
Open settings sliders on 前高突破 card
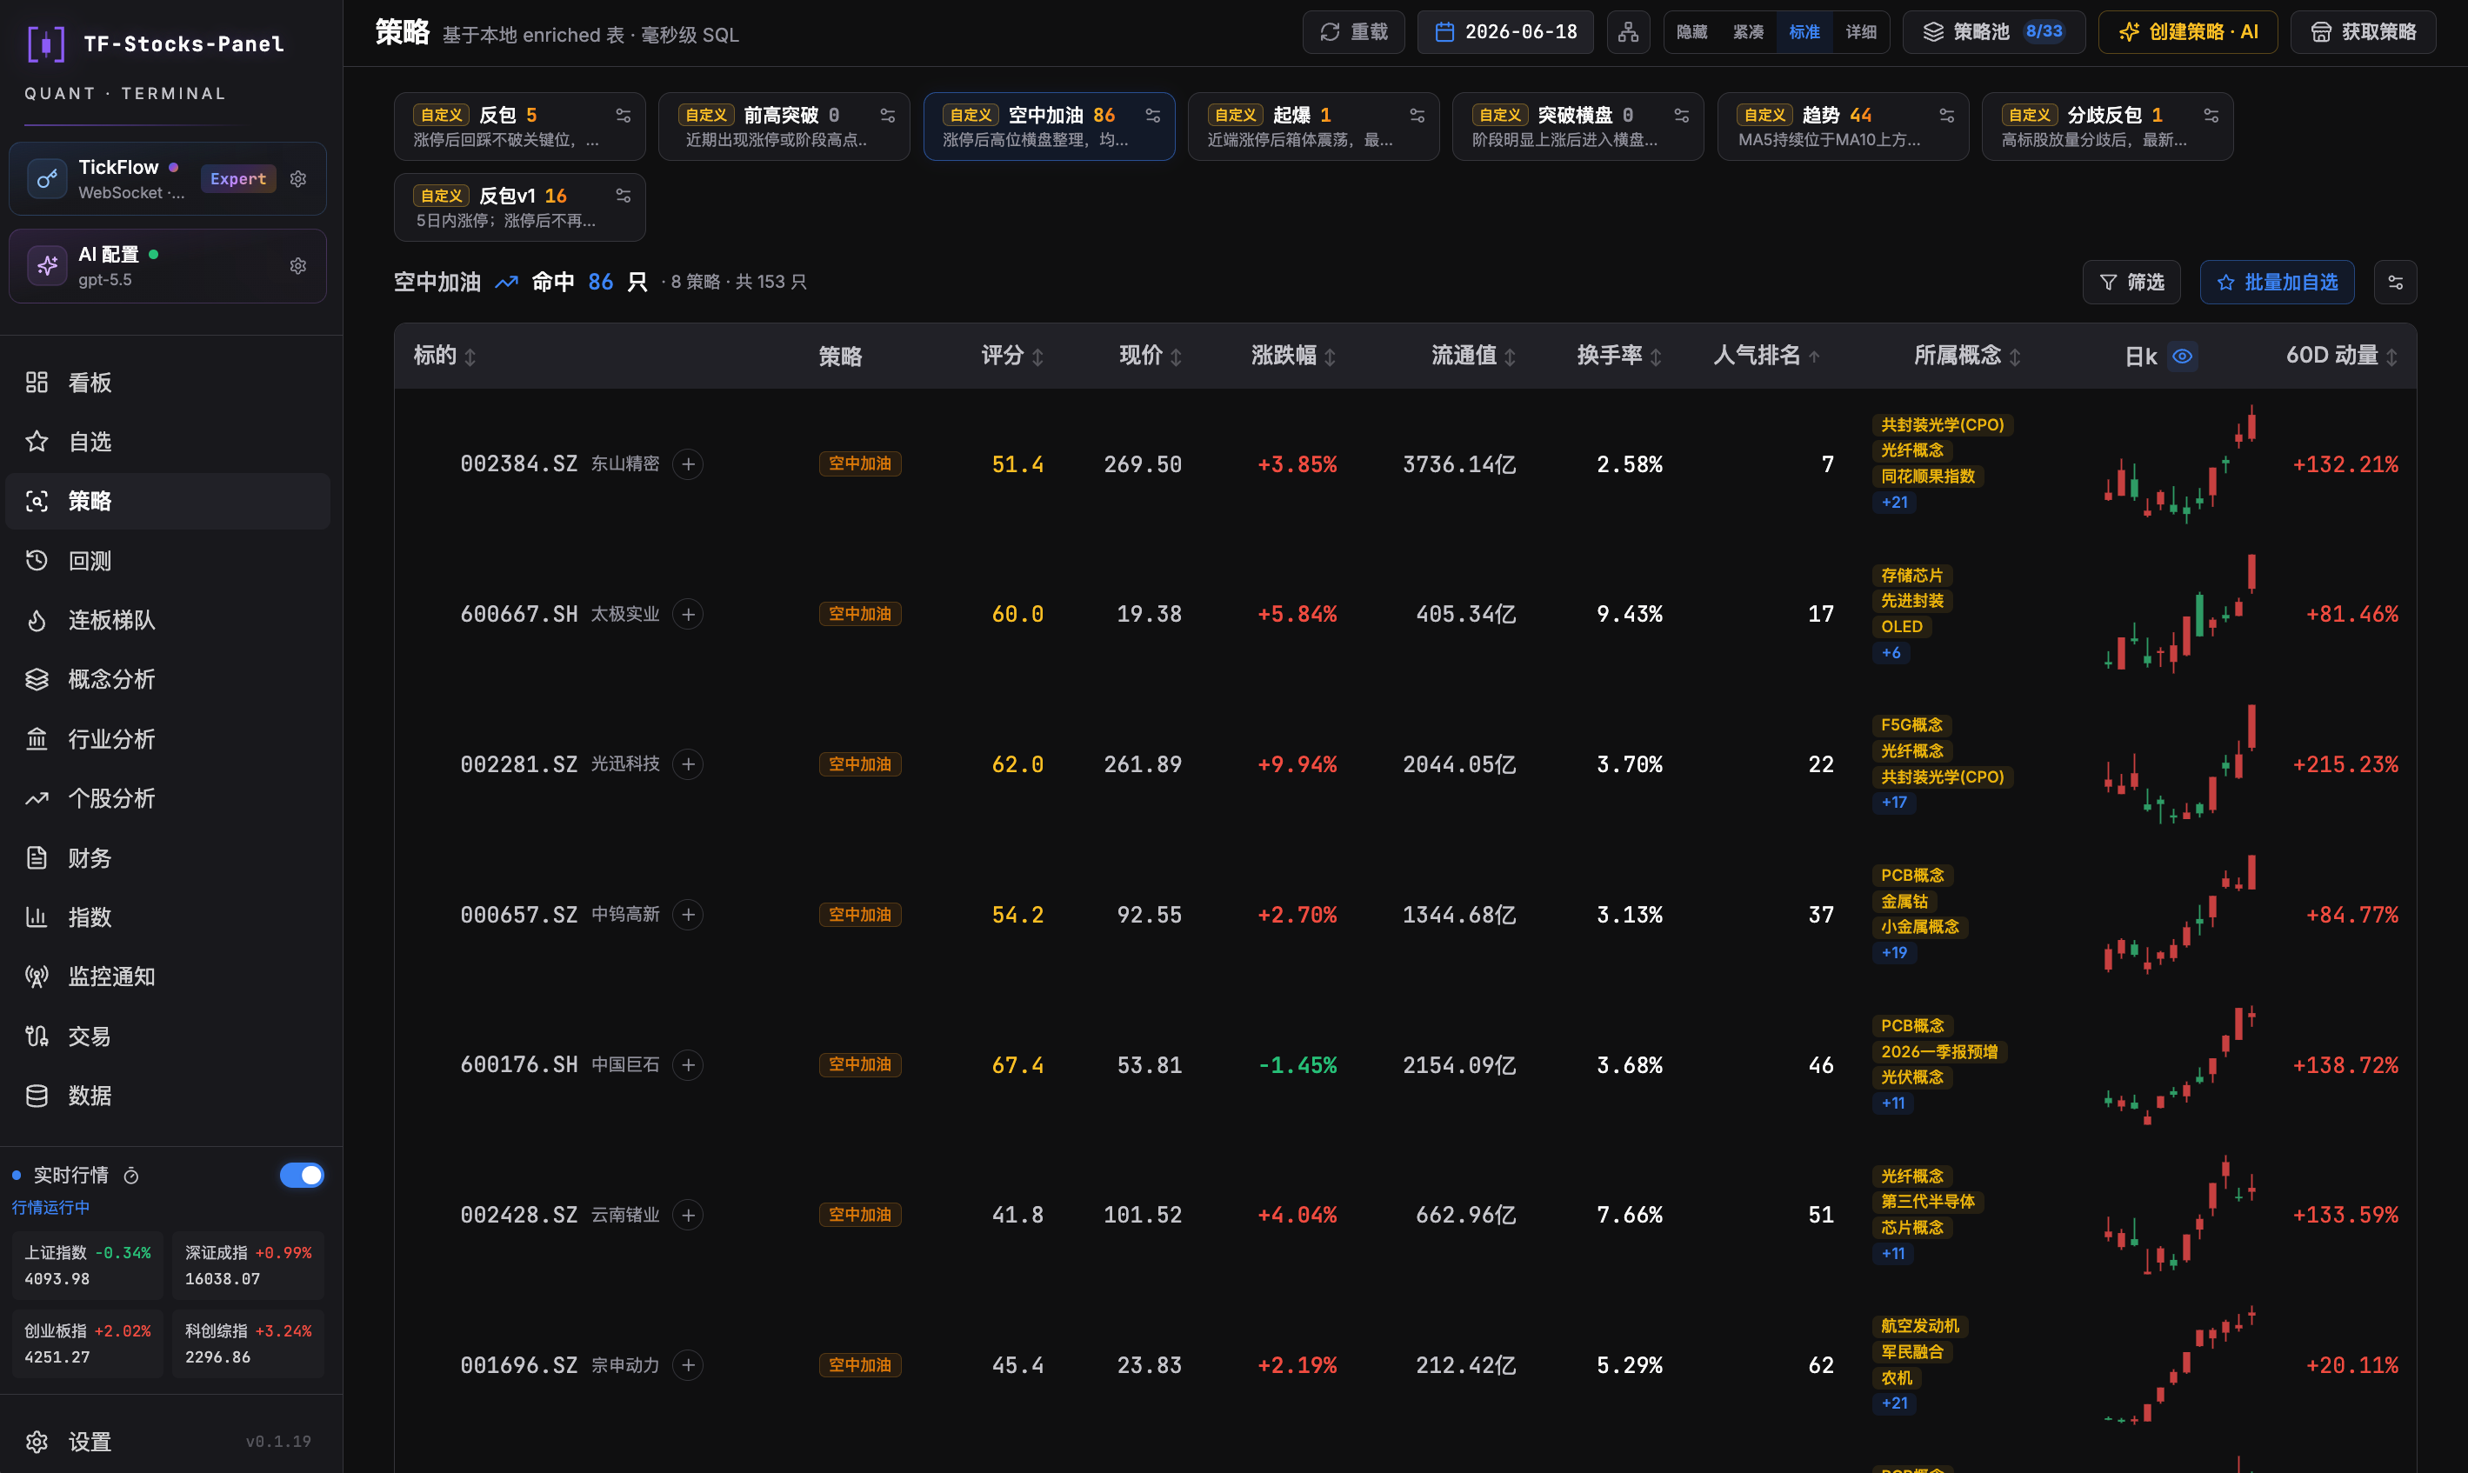click(x=887, y=115)
